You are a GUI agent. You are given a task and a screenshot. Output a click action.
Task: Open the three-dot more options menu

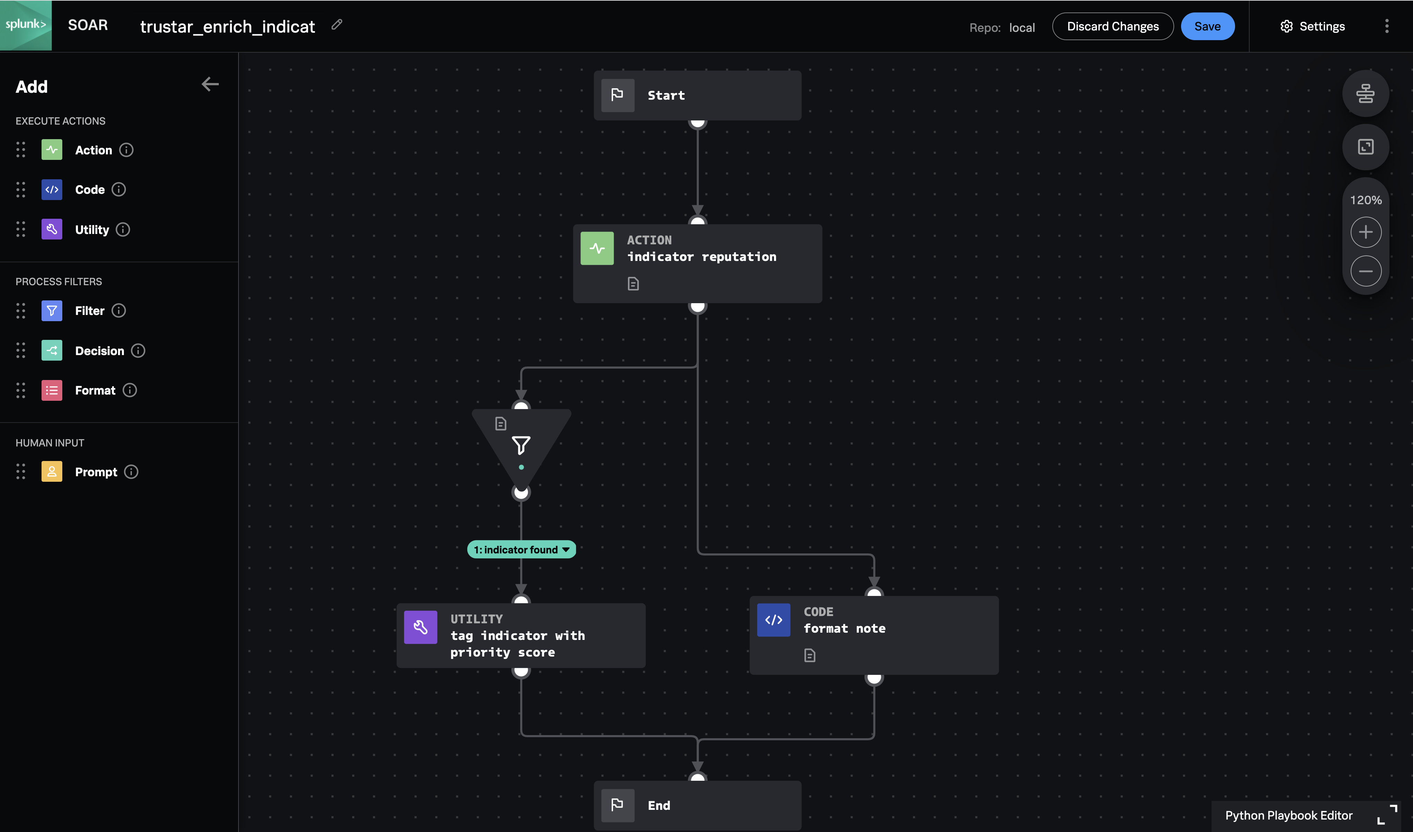point(1386,26)
